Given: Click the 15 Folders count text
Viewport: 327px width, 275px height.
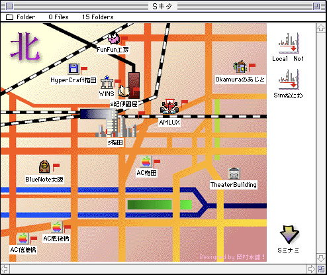Looking at the screenshot, I should (98, 17).
